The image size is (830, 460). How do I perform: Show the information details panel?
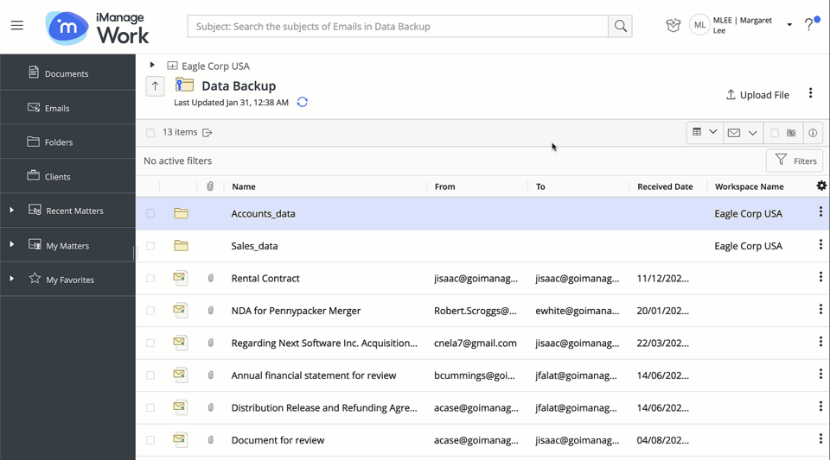click(x=812, y=133)
